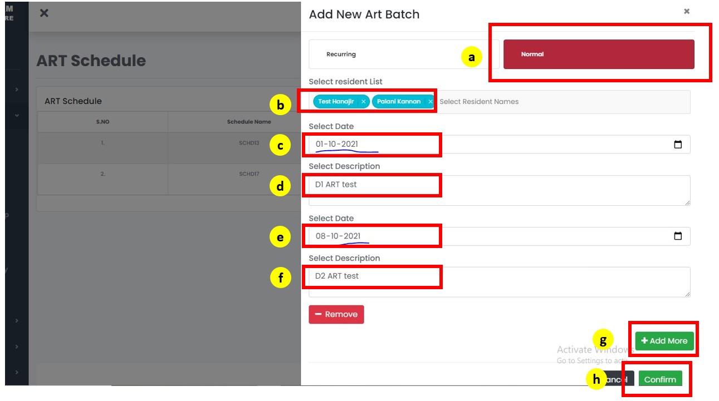Click the X icon beside ART Schedule header
The height and width of the screenshot is (401, 719).
[x=44, y=13]
